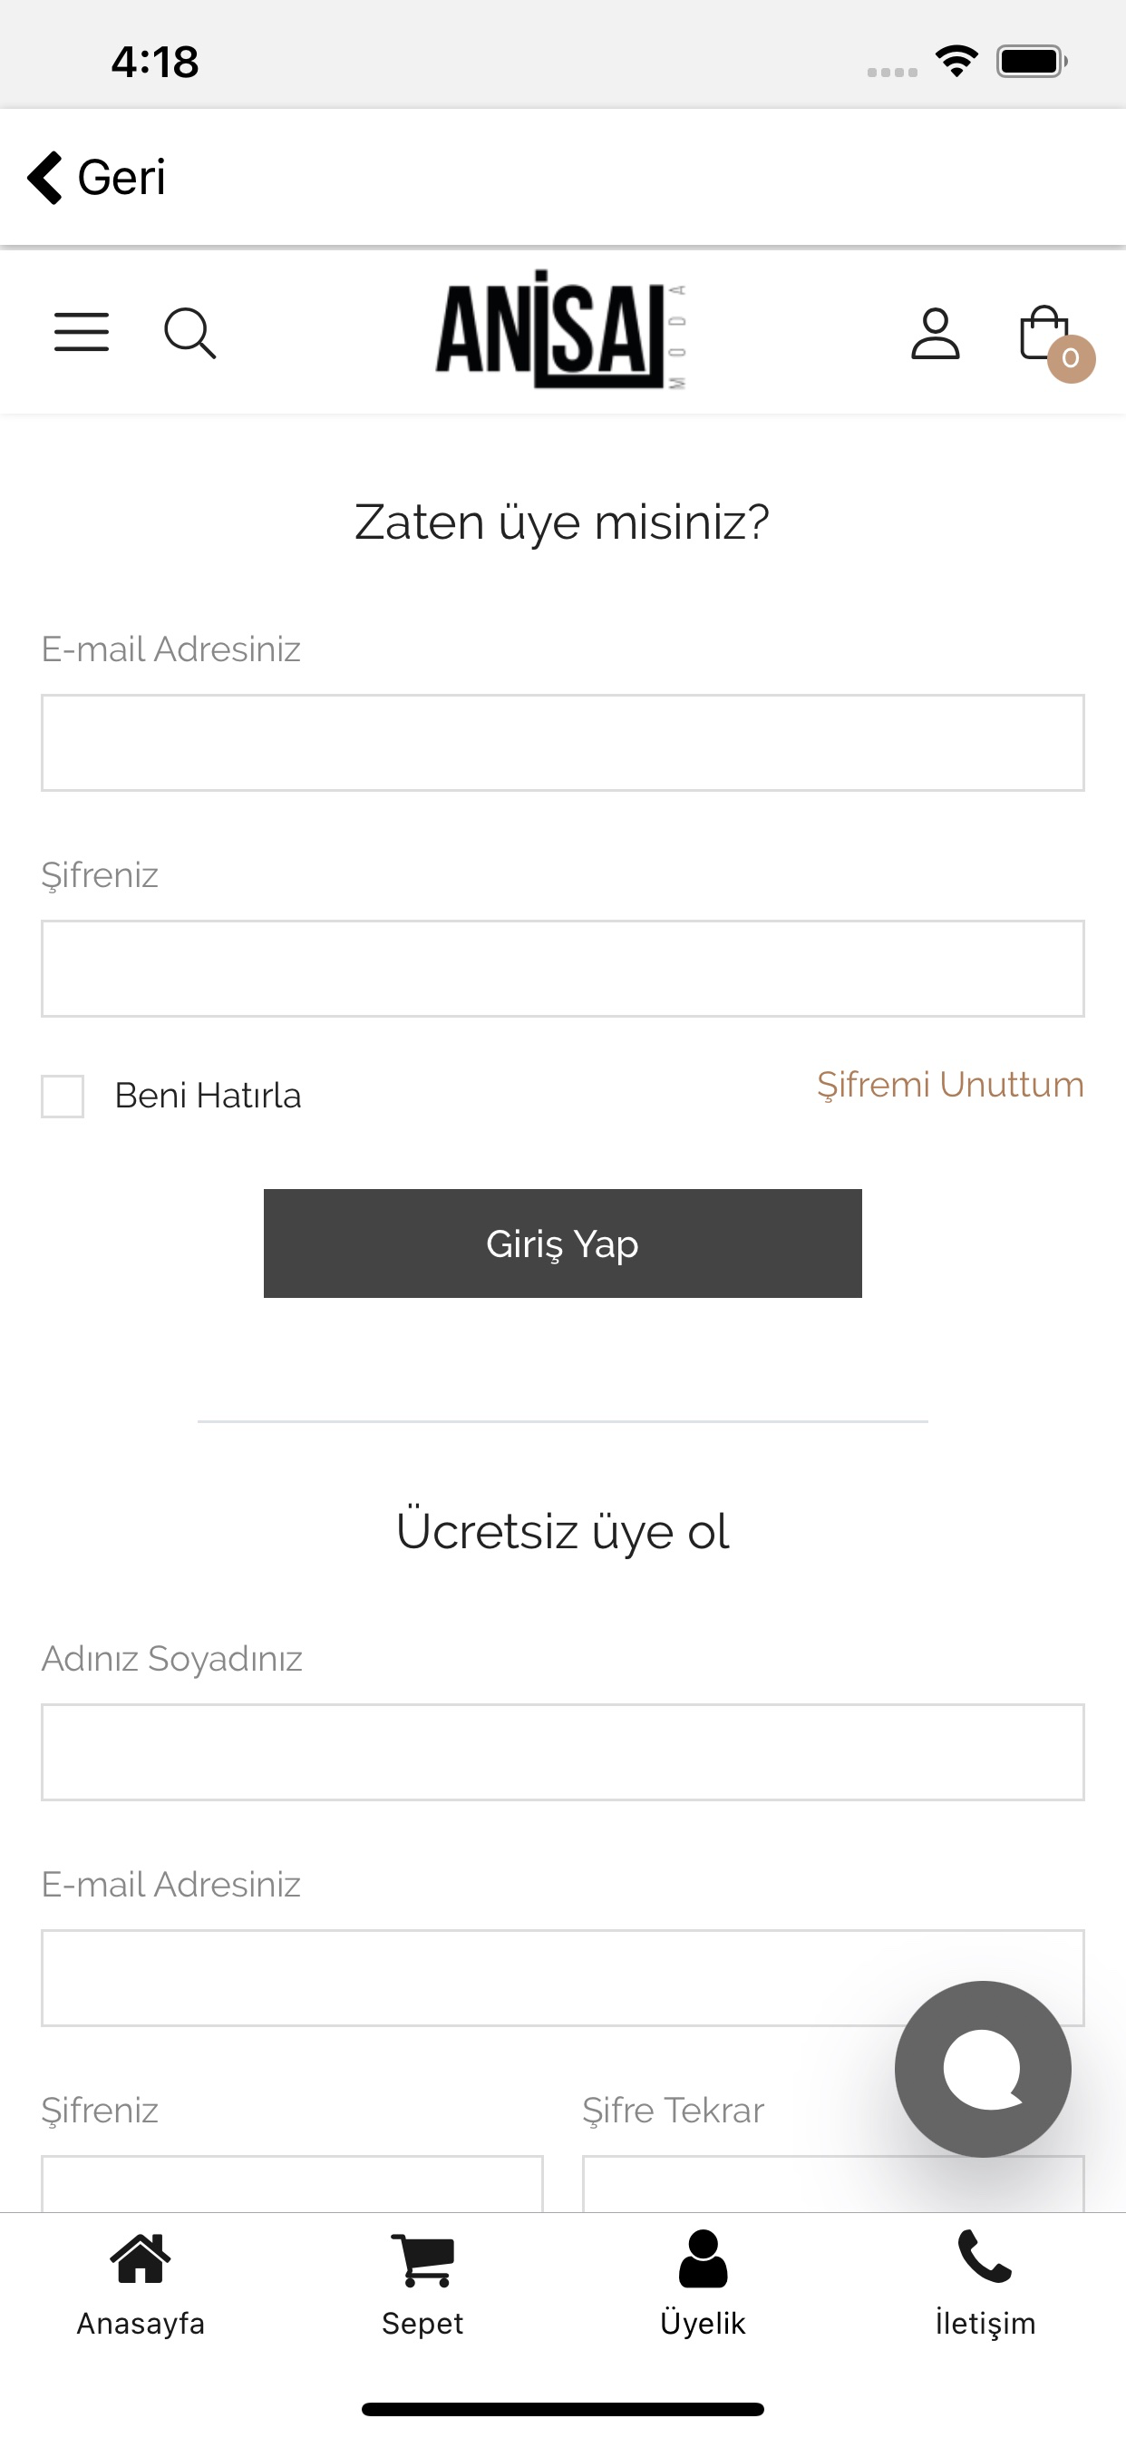The height and width of the screenshot is (2438, 1126).
Task: Click the Giriş Yap button
Action: 563,1243
